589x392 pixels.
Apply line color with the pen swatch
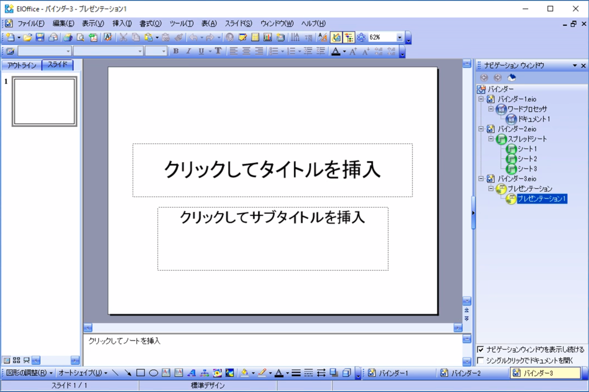pyautogui.click(x=262, y=373)
